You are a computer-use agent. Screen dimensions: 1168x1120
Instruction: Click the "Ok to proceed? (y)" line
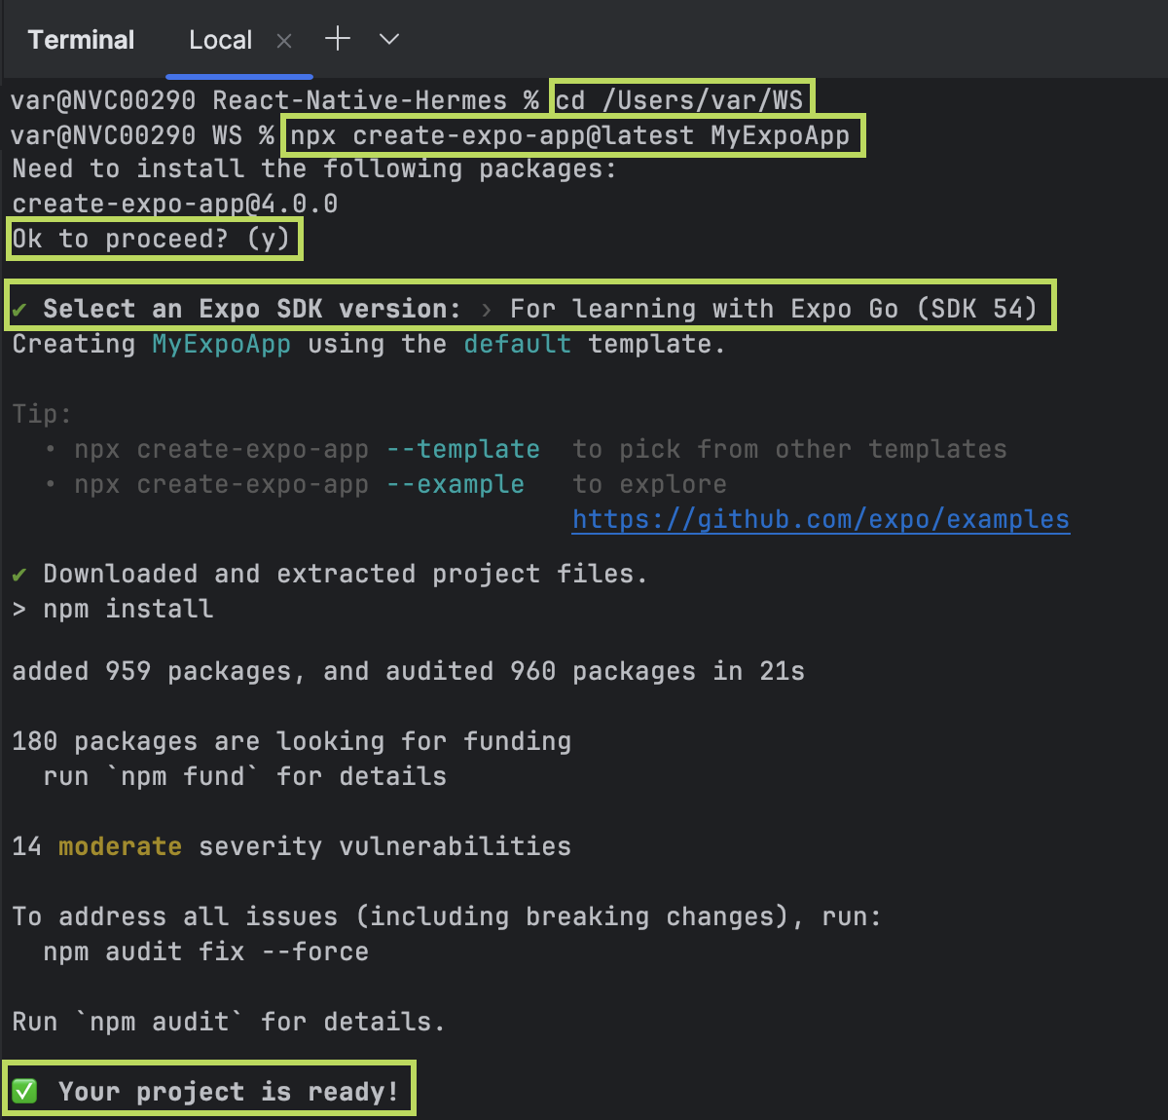(x=152, y=239)
